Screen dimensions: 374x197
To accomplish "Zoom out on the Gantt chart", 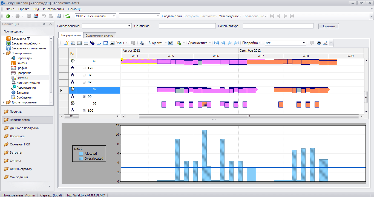I will pos(79,43).
